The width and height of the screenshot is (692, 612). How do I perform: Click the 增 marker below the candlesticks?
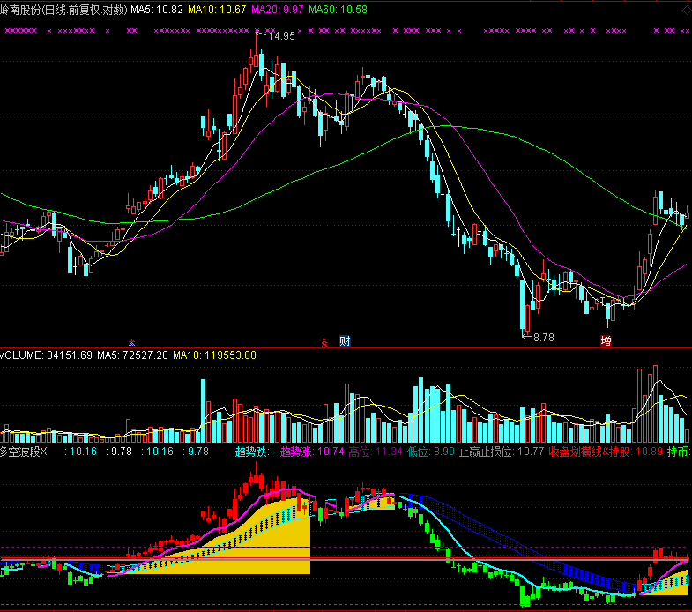[x=606, y=341]
